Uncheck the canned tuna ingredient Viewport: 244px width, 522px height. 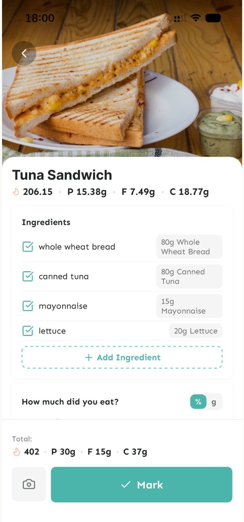(28, 276)
